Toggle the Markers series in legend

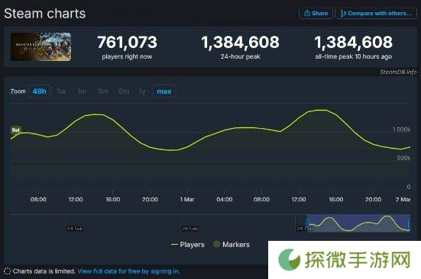pos(232,245)
